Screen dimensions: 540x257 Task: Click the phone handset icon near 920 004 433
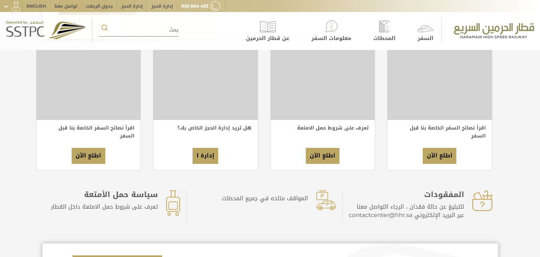click(x=215, y=6)
